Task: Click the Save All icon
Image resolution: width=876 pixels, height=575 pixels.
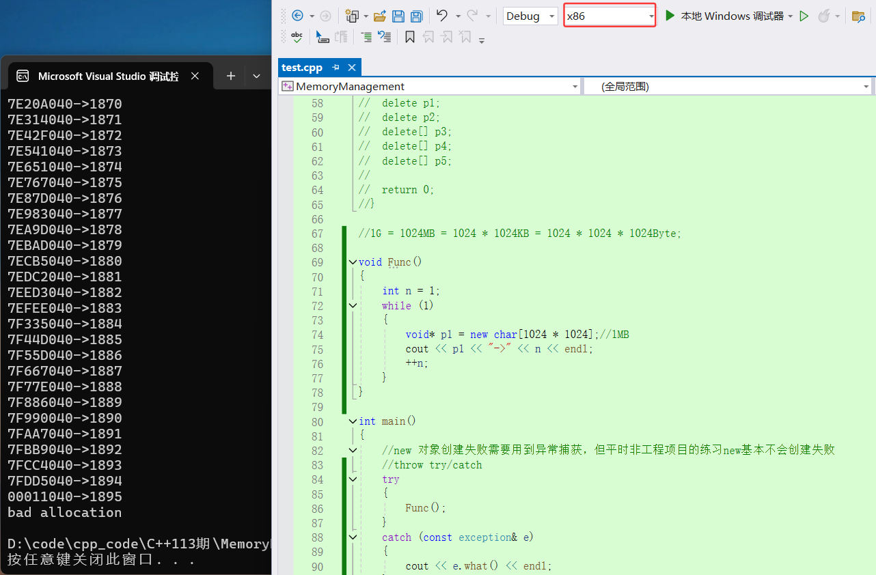Action: click(x=416, y=16)
